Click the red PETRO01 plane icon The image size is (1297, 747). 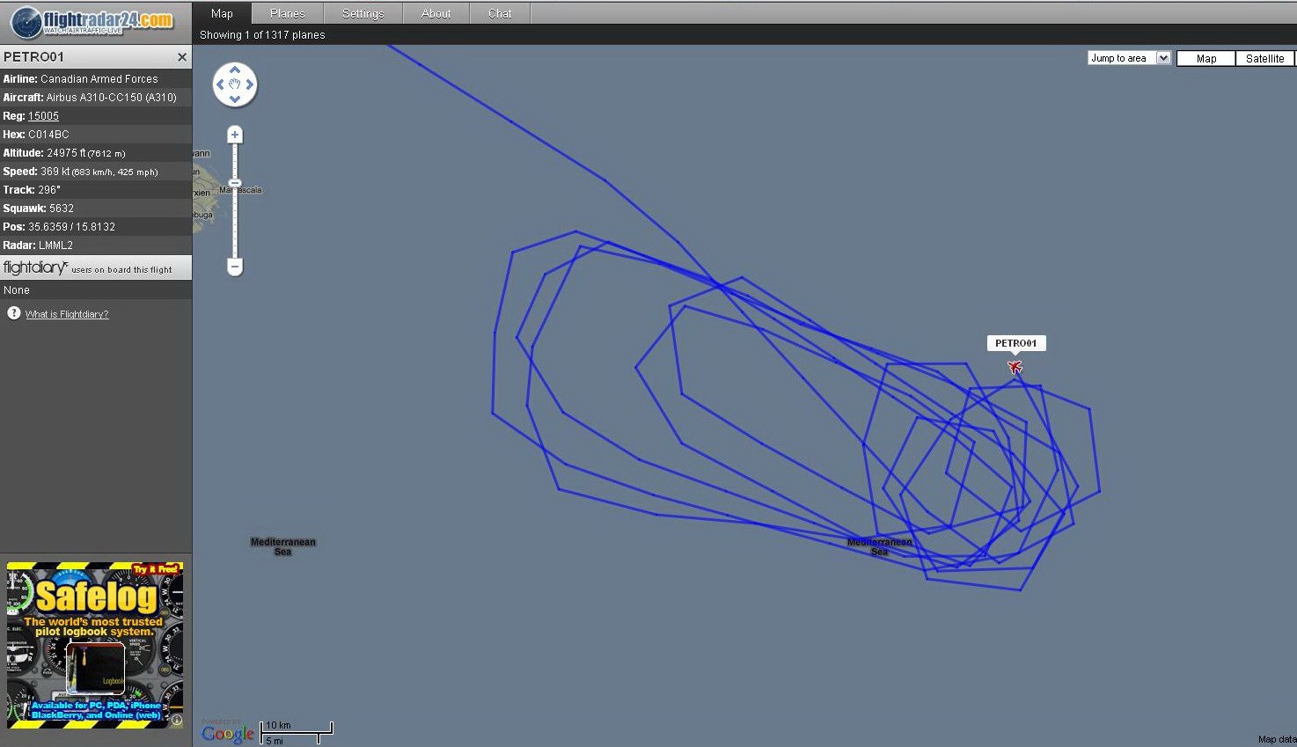tap(1015, 367)
